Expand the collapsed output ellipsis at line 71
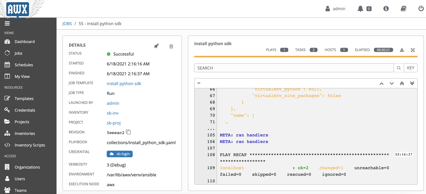Viewport: 426px width, 194px height. click(x=227, y=122)
